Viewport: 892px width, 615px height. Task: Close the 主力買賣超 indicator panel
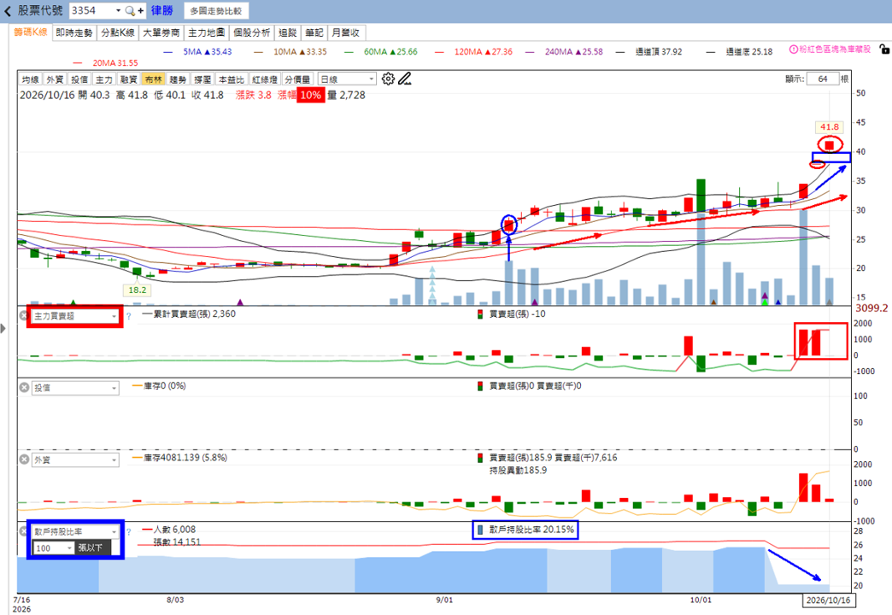tap(24, 315)
